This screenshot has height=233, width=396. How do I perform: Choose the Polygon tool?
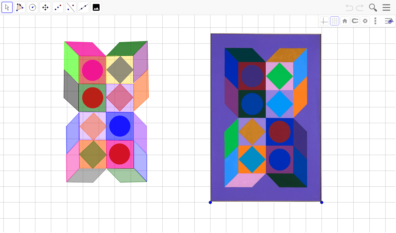(20, 7)
